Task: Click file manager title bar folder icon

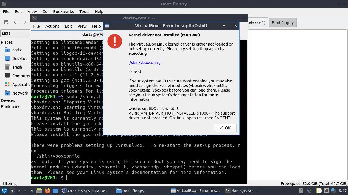Action: (3, 4)
